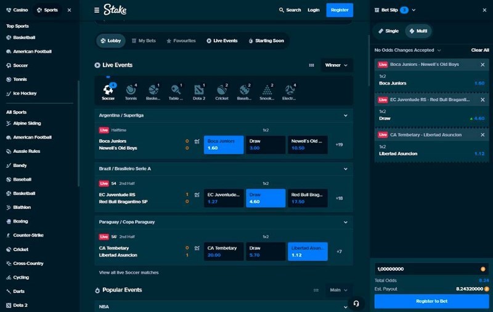Open live support headset icon
493x312 pixels.
click(356, 303)
